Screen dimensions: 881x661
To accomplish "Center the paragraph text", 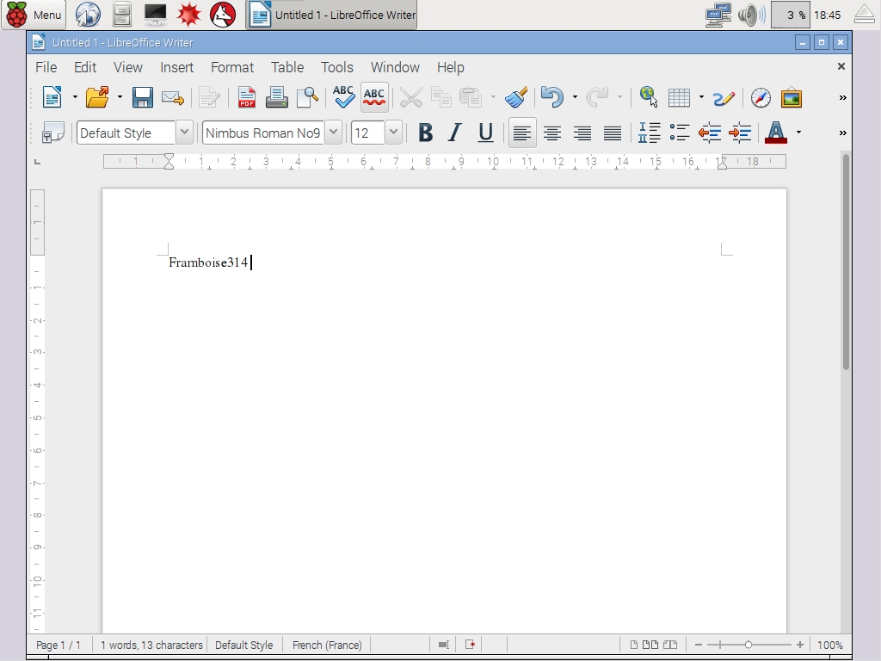I will coord(552,133).
